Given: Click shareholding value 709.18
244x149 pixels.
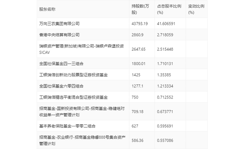Looking at the screenshot, I should pos(138,112).
